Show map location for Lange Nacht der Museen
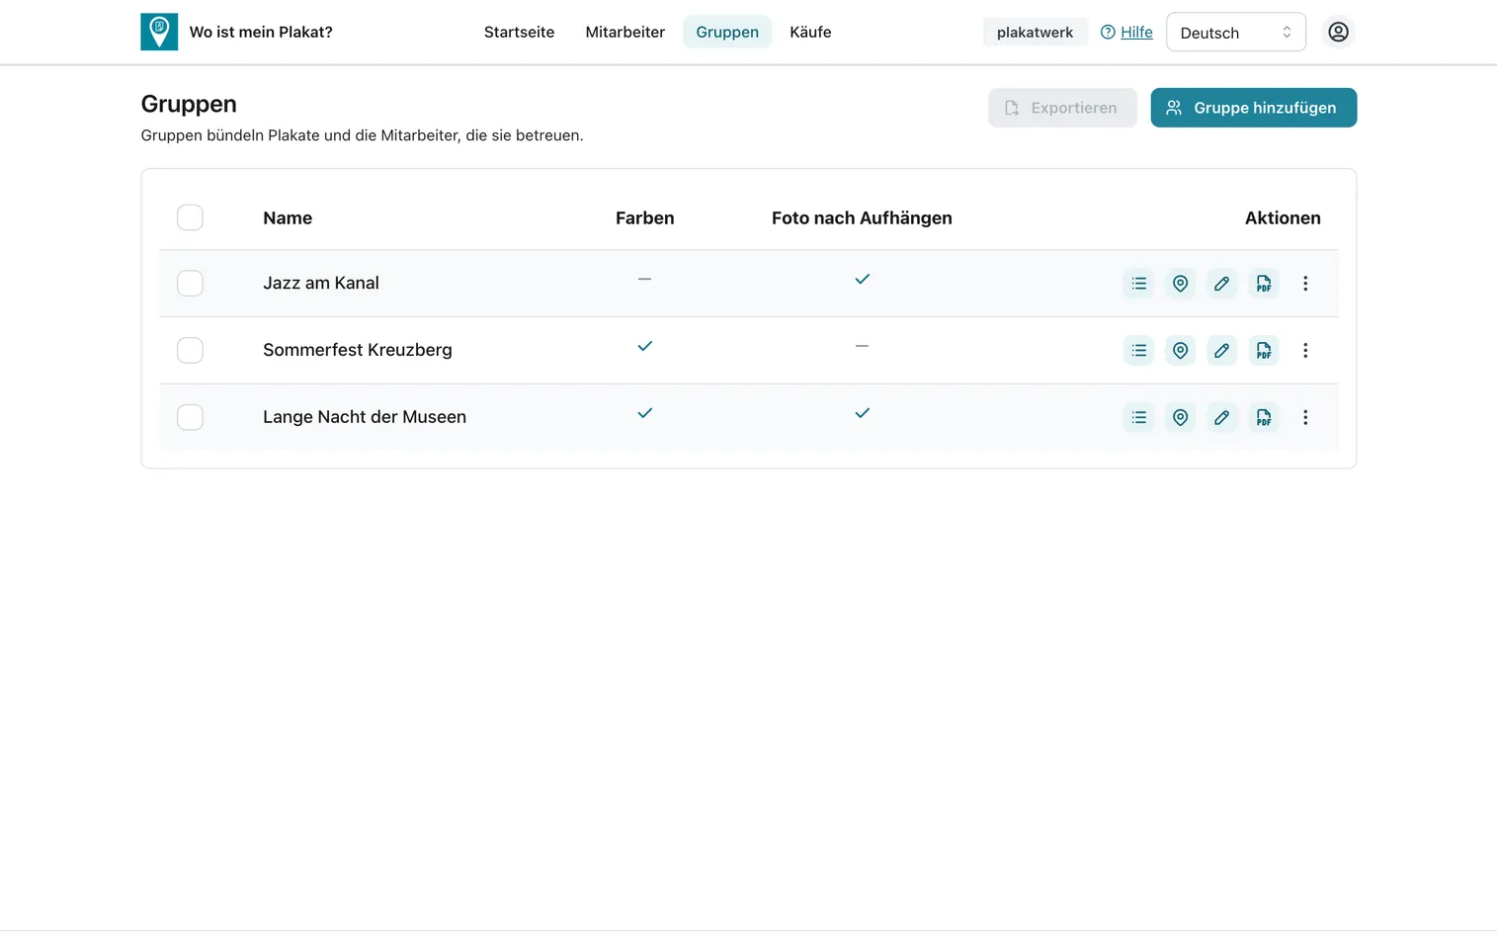 click(1180, 418)
